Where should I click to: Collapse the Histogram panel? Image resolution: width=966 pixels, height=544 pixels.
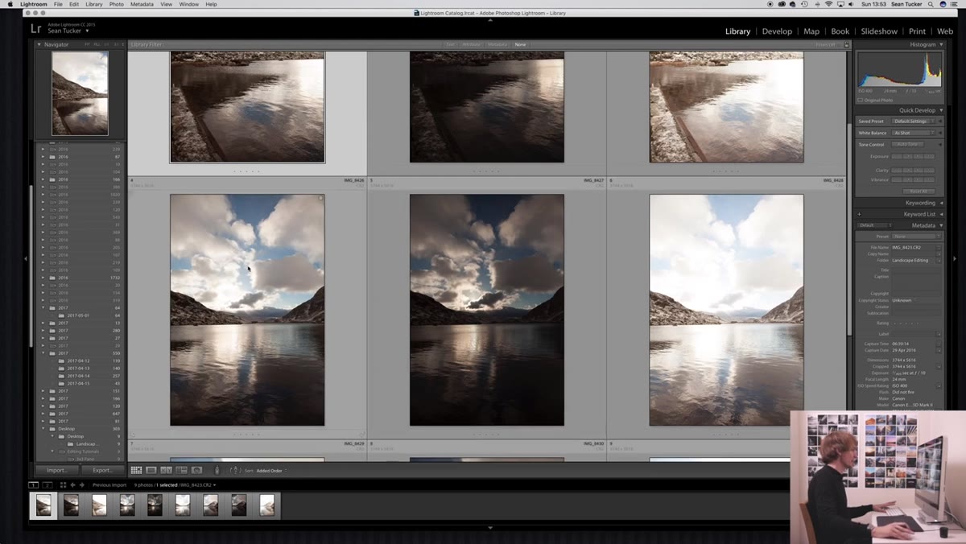tap(942, 44)
